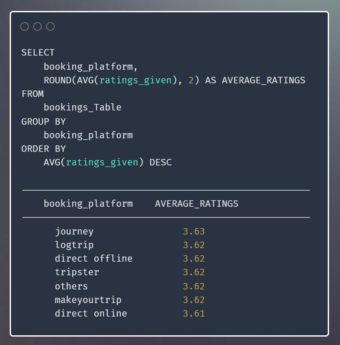Screen dimensions: 340x345
Task: Click the AVERAGE_RATINGS result column header
Action: [197, 204]
